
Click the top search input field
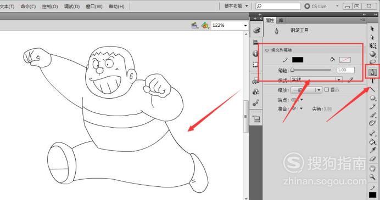pyautogui.click(x=278, y=6)
